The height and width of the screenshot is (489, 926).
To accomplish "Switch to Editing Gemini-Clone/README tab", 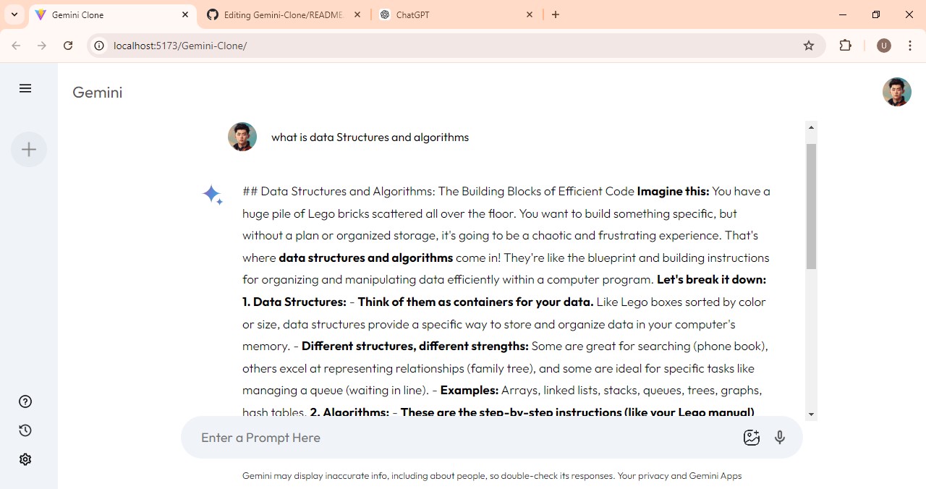I will point(284,14).
